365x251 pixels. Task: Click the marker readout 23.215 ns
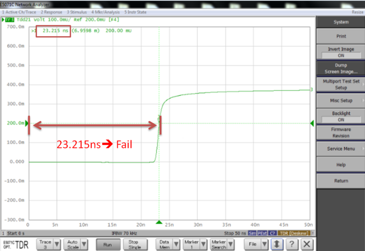[x=55, y=31]
